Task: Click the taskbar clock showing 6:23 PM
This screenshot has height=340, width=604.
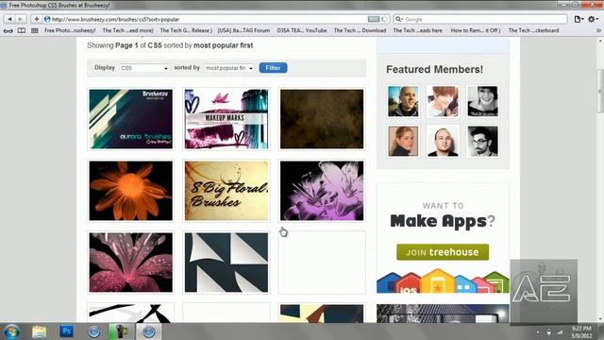Action: pos(581,331)
